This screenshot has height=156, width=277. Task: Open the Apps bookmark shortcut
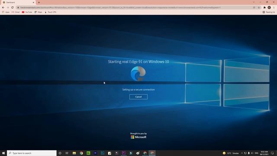(6, 12)
